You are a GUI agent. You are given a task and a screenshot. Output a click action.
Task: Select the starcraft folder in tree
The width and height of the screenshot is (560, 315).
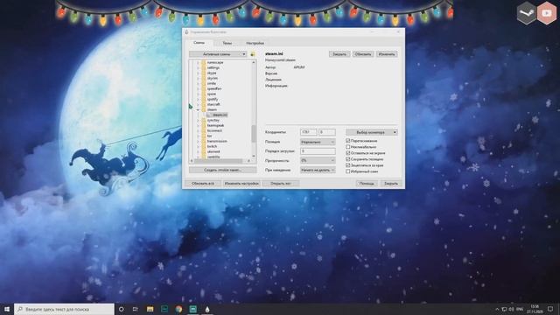point(213,104)
